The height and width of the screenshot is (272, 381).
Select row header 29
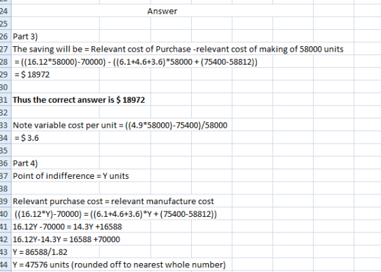pyautogui.click(x=5, y=74)
